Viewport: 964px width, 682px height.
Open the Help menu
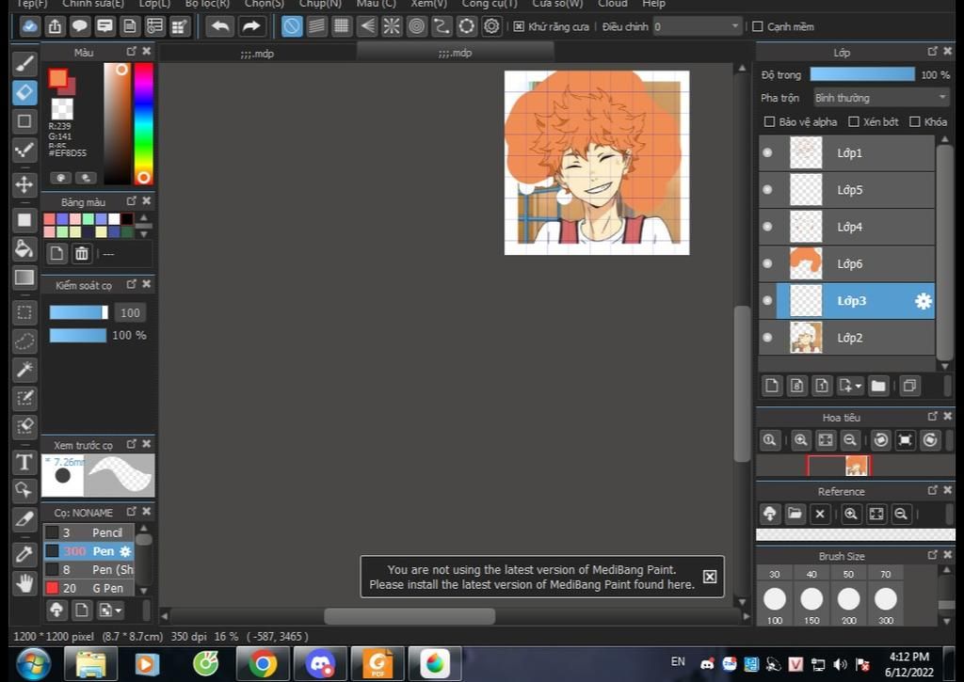[653, 4]
